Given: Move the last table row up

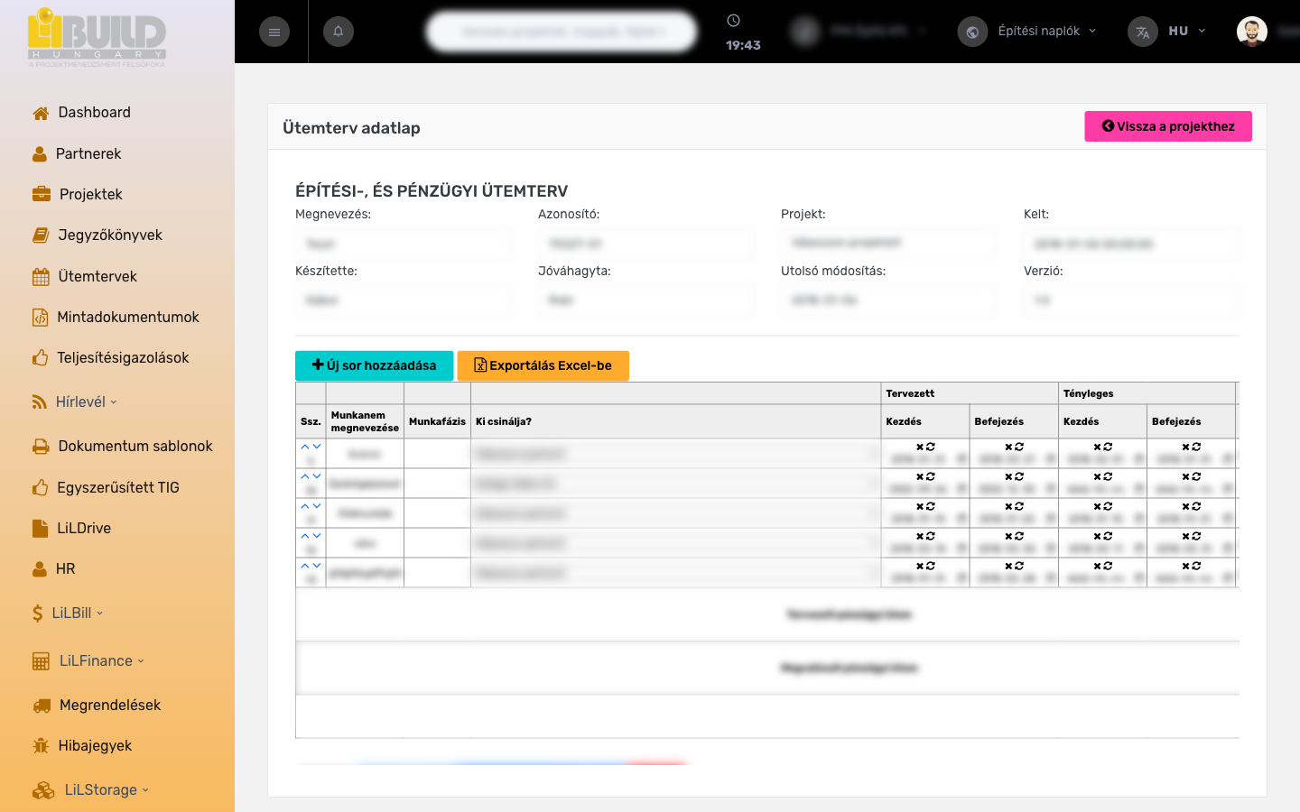Looking at the screenshot, I should (x=305, y=566).
